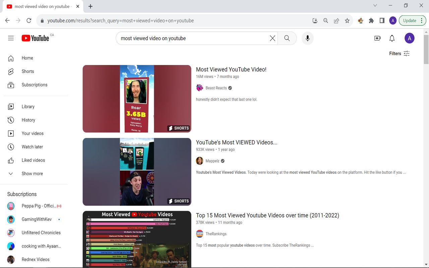This screenshot has width=429, height=268.
Task: Open Watch later from the sidebar
Action: 32,147
